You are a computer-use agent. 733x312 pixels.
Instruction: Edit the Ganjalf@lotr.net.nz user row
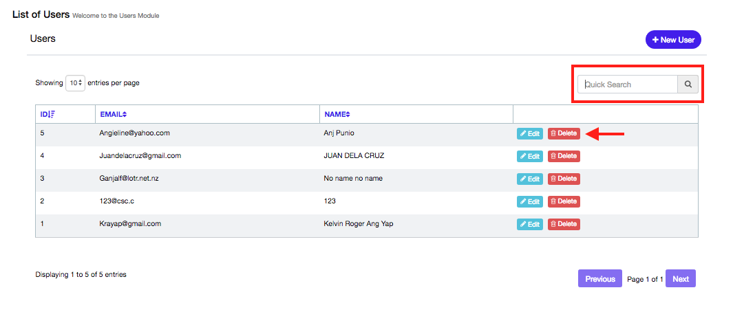click(529, 179)
